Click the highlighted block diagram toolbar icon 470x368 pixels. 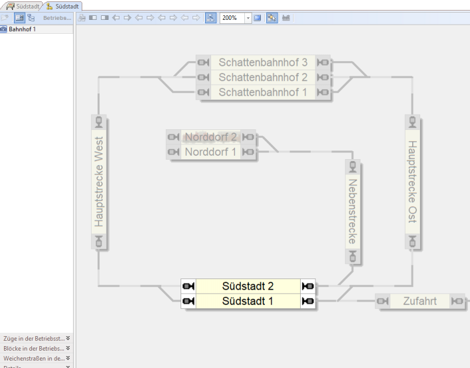(211, 18)
